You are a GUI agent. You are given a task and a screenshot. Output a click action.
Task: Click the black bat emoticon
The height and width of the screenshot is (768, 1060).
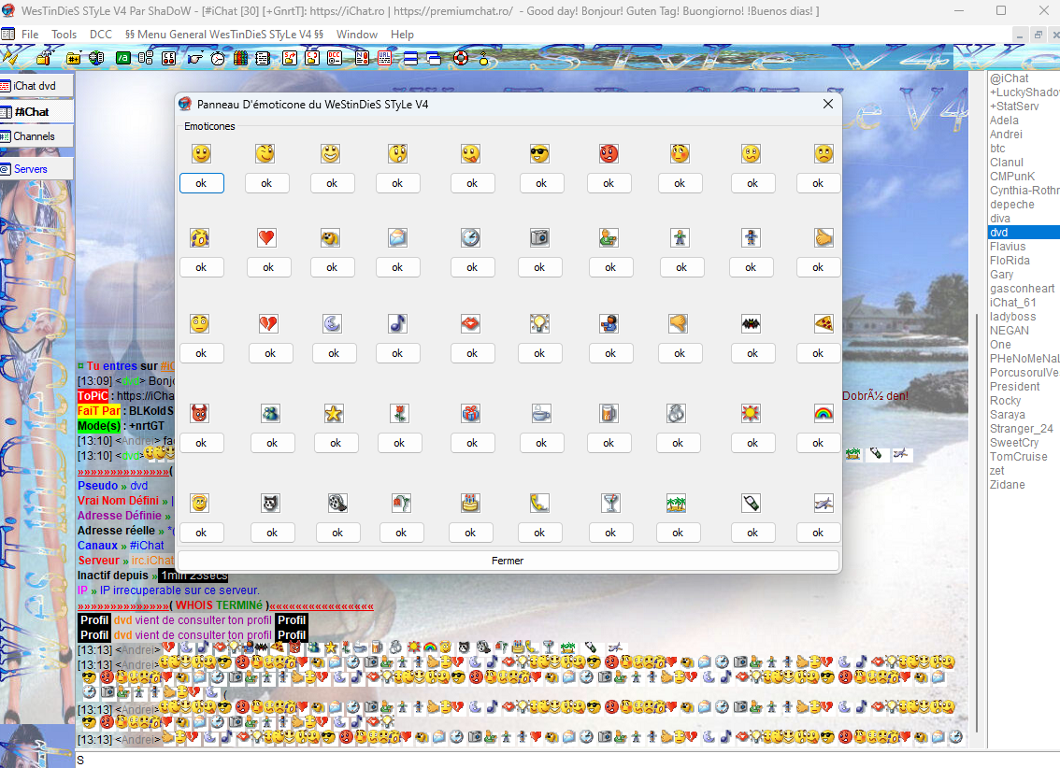(x=751, y=323)
